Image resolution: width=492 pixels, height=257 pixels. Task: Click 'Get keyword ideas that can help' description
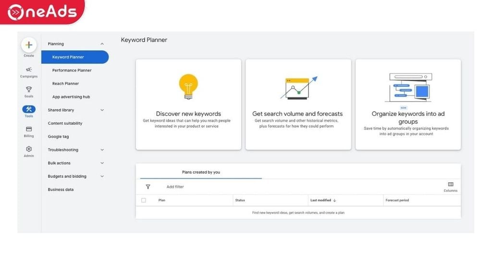[187, 123]
